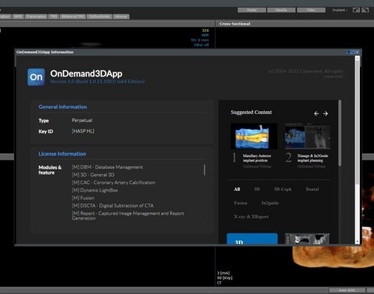Image resolution: width=374 pixels, height=294 pixels.
Task: Click the blue On application logo
Action: click(x=36, y=77)
